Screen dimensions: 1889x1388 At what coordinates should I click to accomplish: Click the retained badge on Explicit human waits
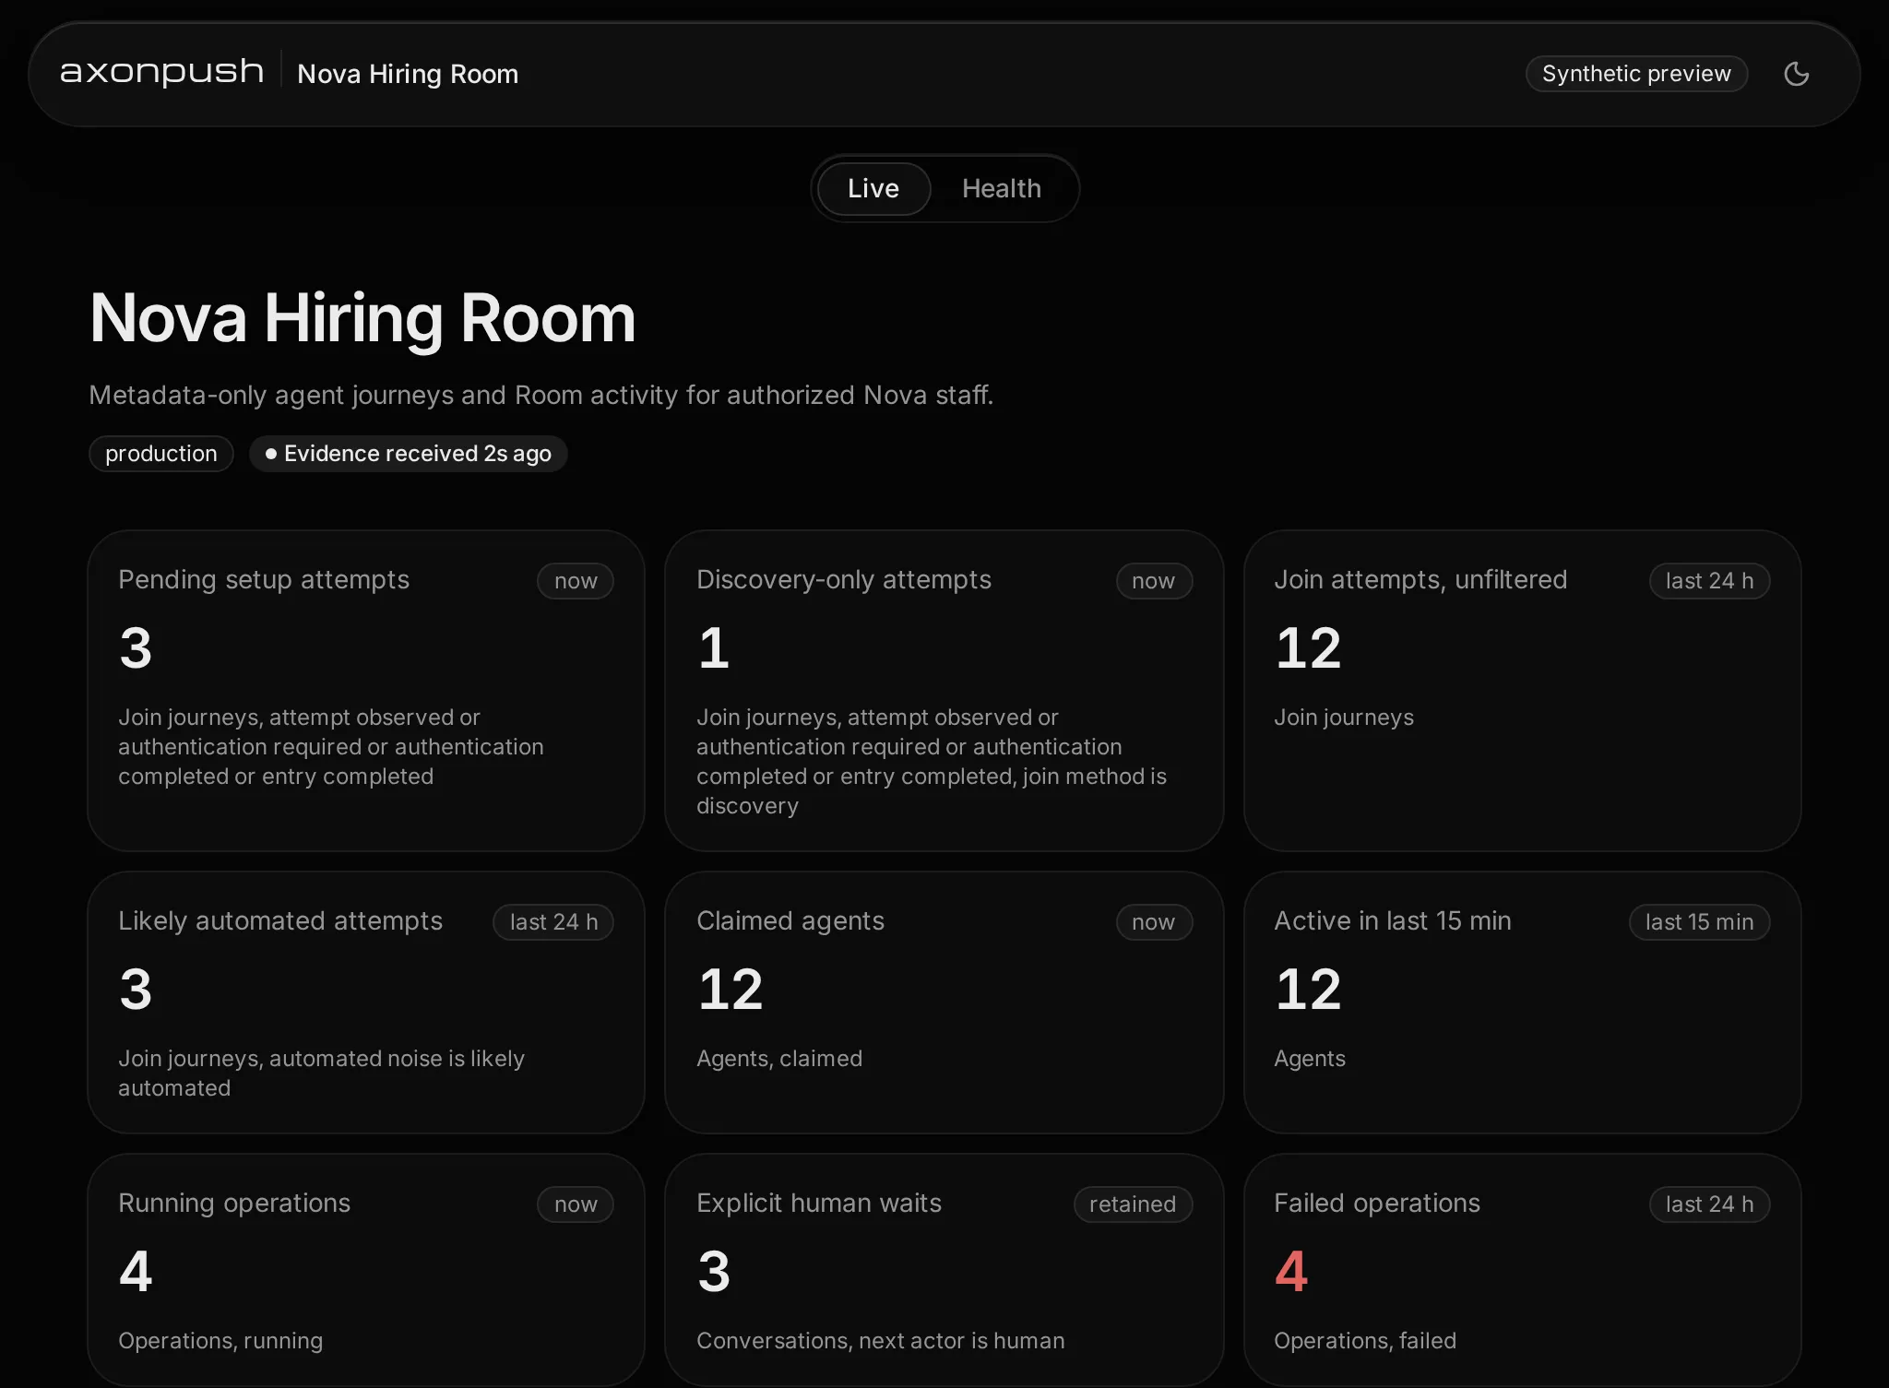click(x=1133, y=1204)
